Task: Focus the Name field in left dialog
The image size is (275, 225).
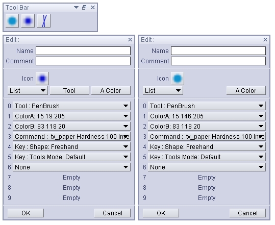Action: pos(83,51)
